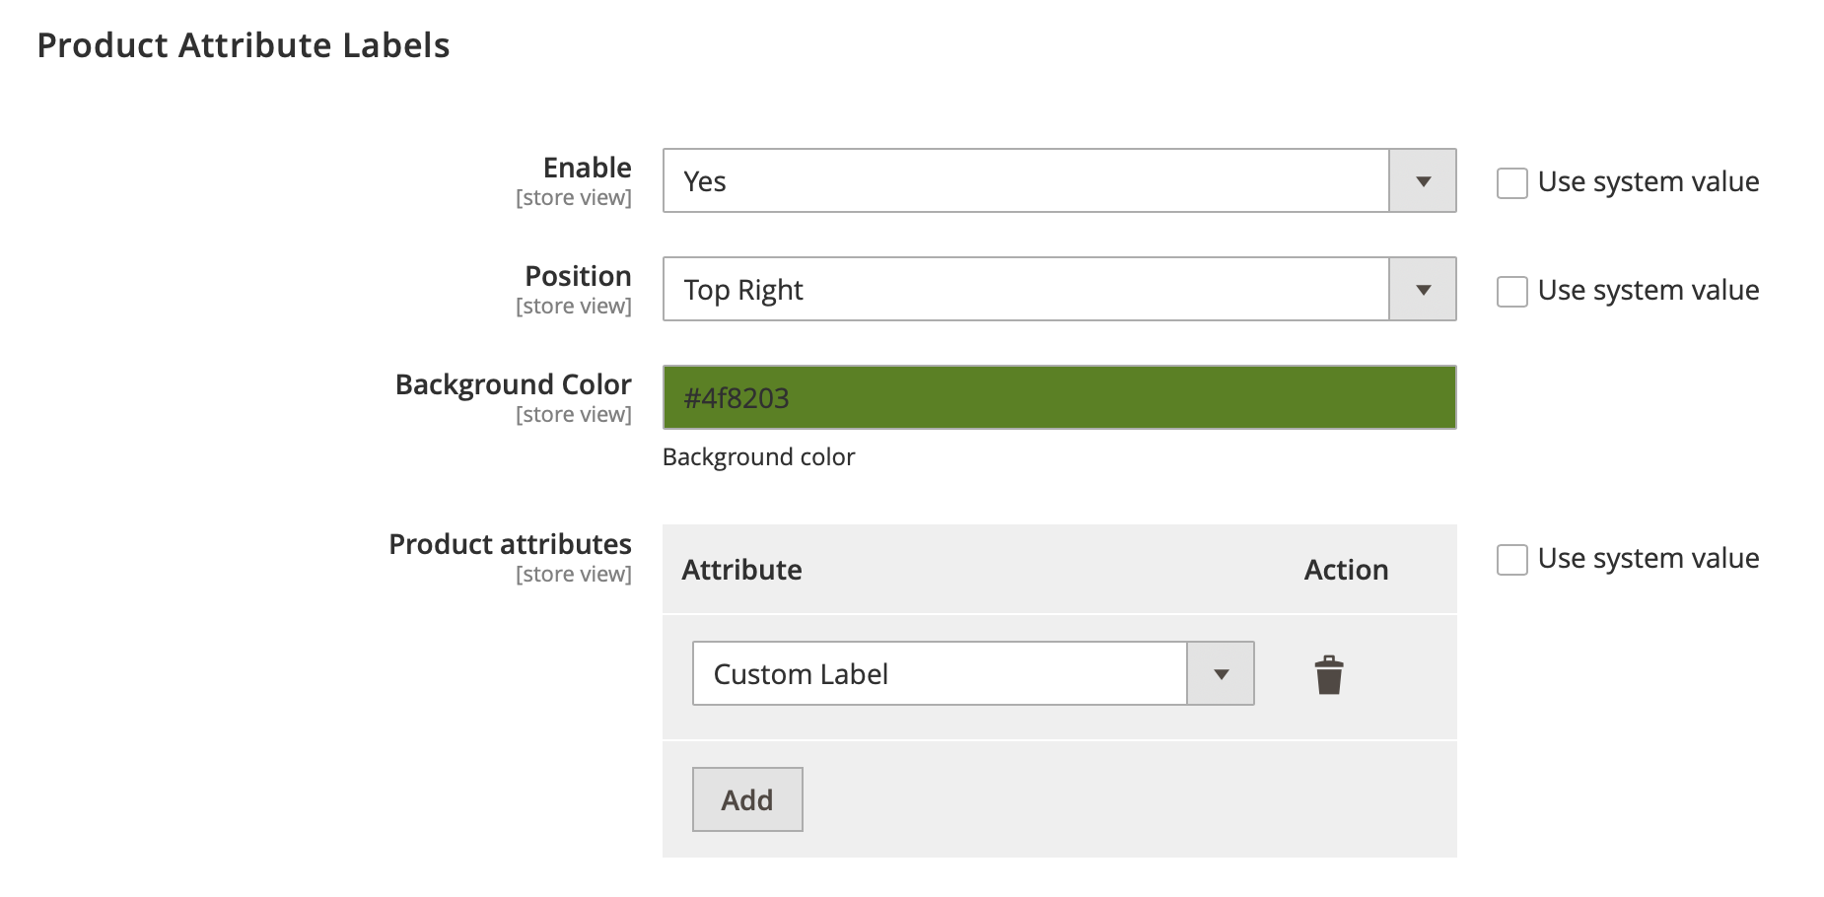Select the Background Color field label

pos(513,384)
